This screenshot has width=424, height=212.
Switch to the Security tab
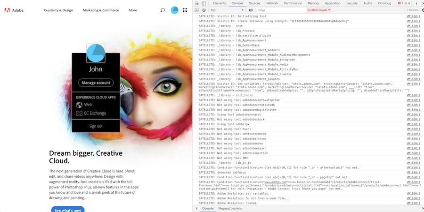352,3
